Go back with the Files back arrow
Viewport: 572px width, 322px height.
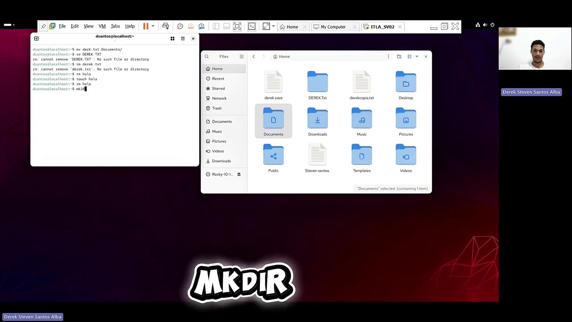coord(253,56)
